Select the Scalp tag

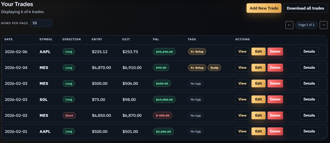214,68
